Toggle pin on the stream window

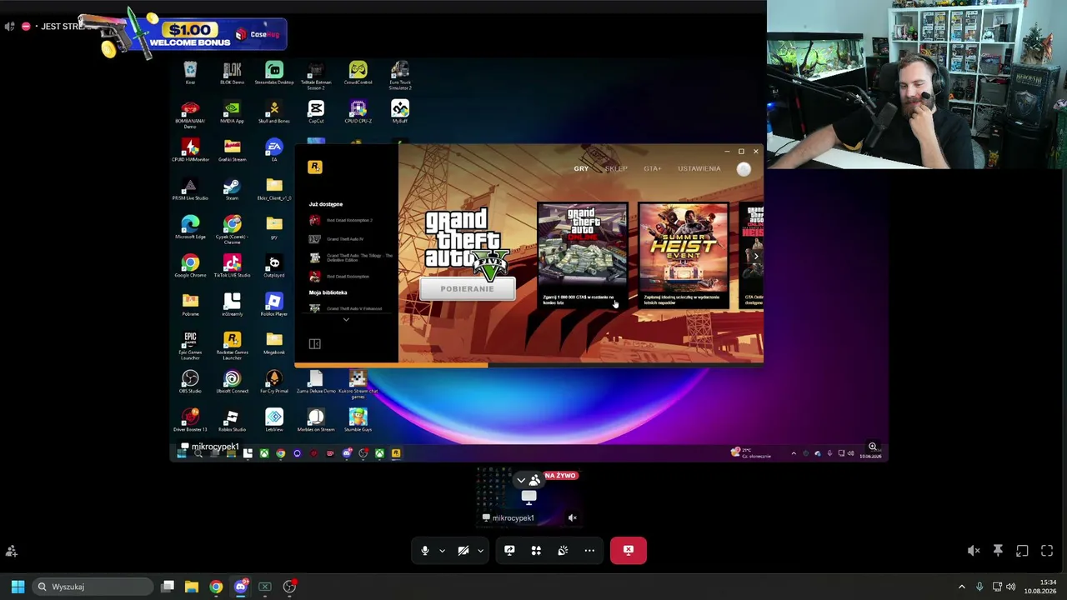[x=998, y=551]
